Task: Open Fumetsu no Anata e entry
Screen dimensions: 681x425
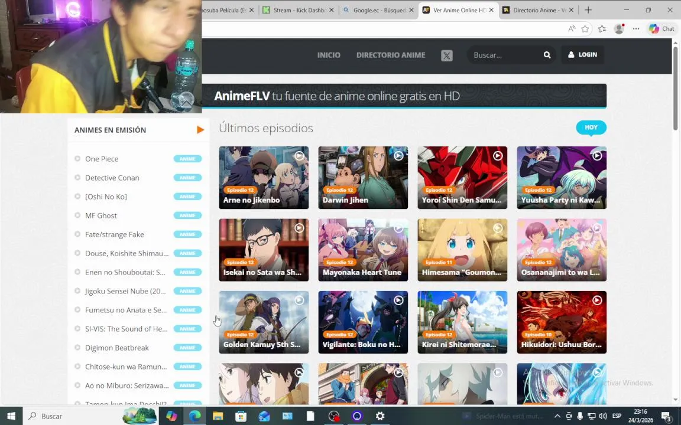Action: point(126,310)
